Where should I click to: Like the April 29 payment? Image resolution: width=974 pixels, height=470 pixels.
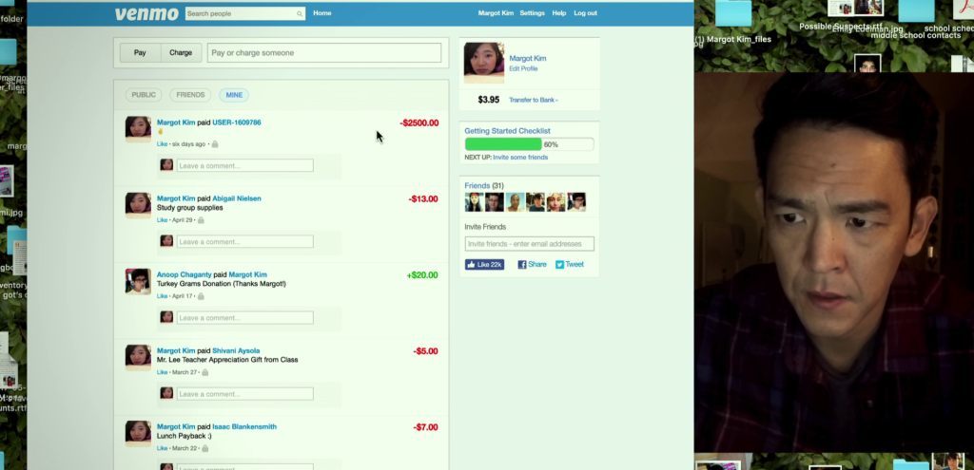[x=162, y=220]
